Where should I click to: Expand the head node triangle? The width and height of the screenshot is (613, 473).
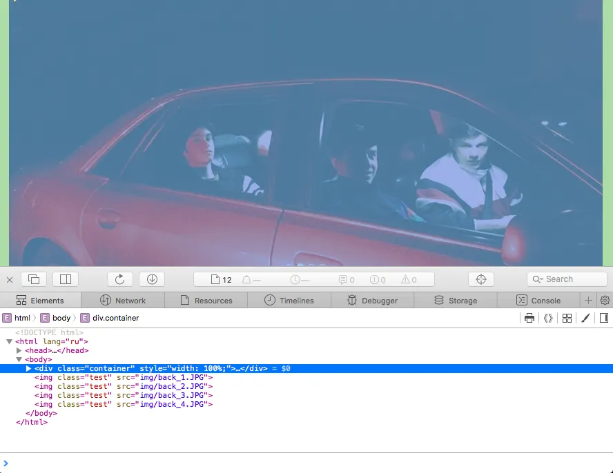[19, 351]
